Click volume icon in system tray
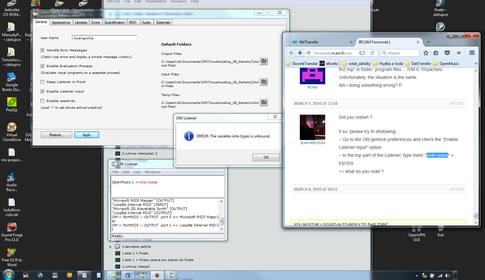The width and height of the screenshot is (485, 280). point(448,276)
